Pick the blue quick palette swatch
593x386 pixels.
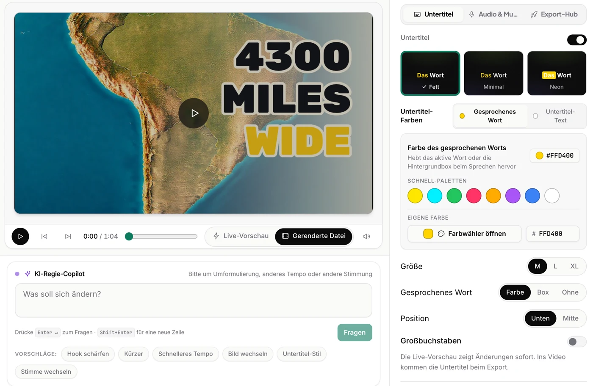tap(532, 196)
